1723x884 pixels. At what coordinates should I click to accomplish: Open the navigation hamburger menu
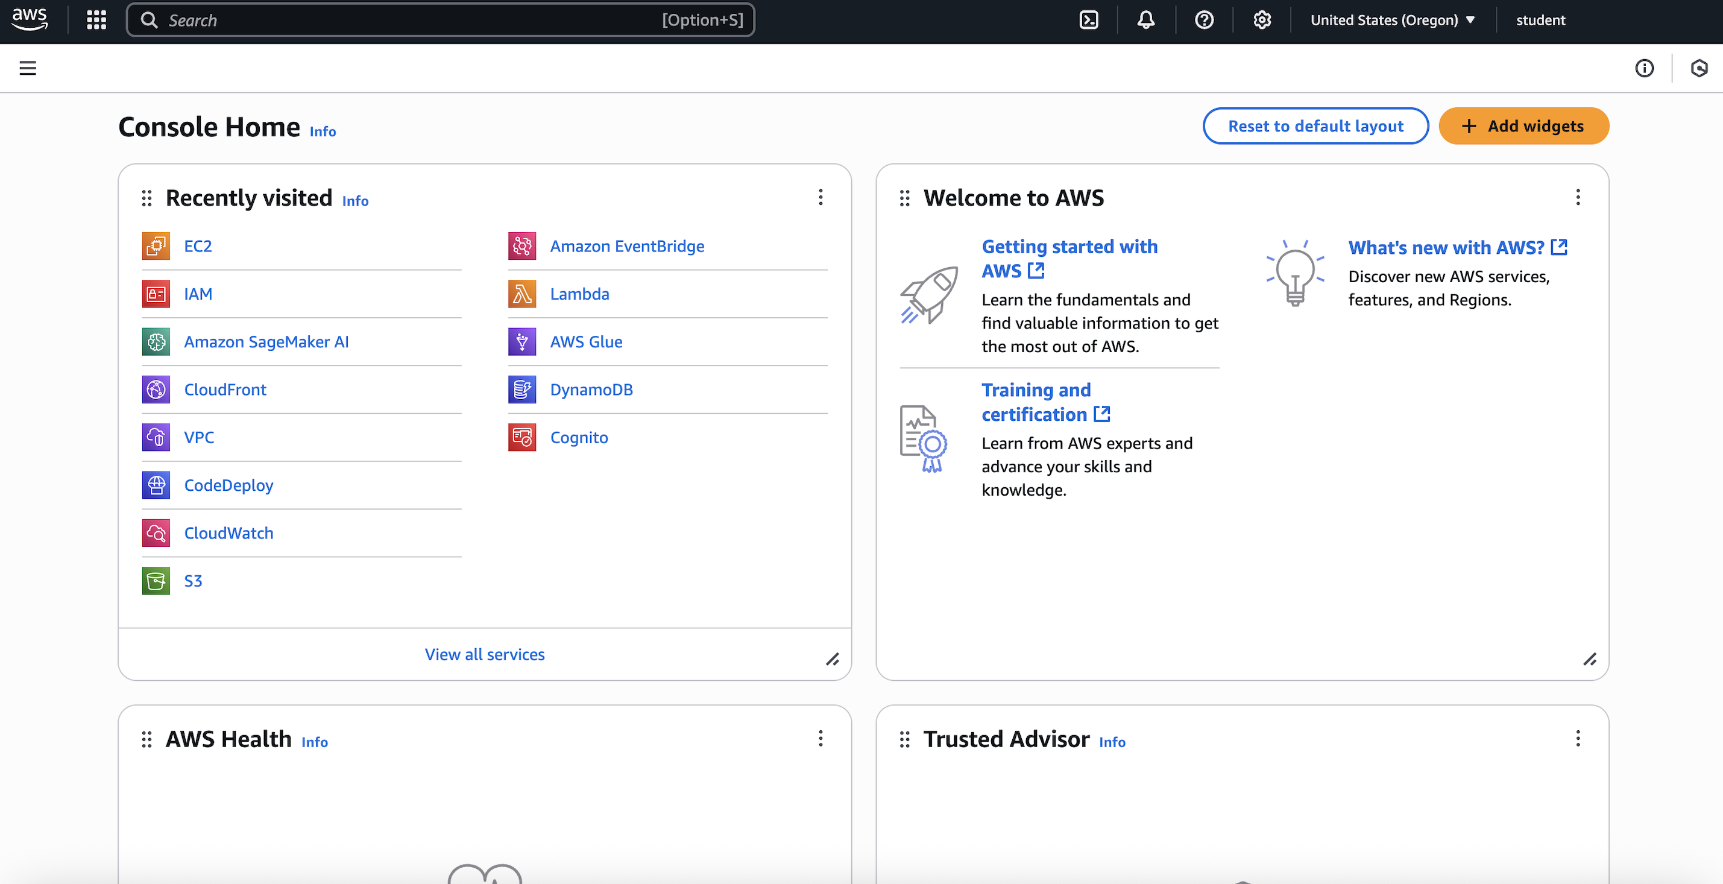point(27,68)
